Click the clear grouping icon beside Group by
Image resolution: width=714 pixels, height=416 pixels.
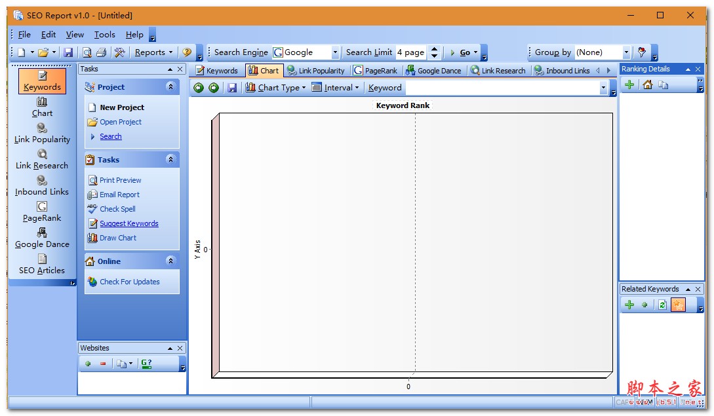[x=642, y=52]
